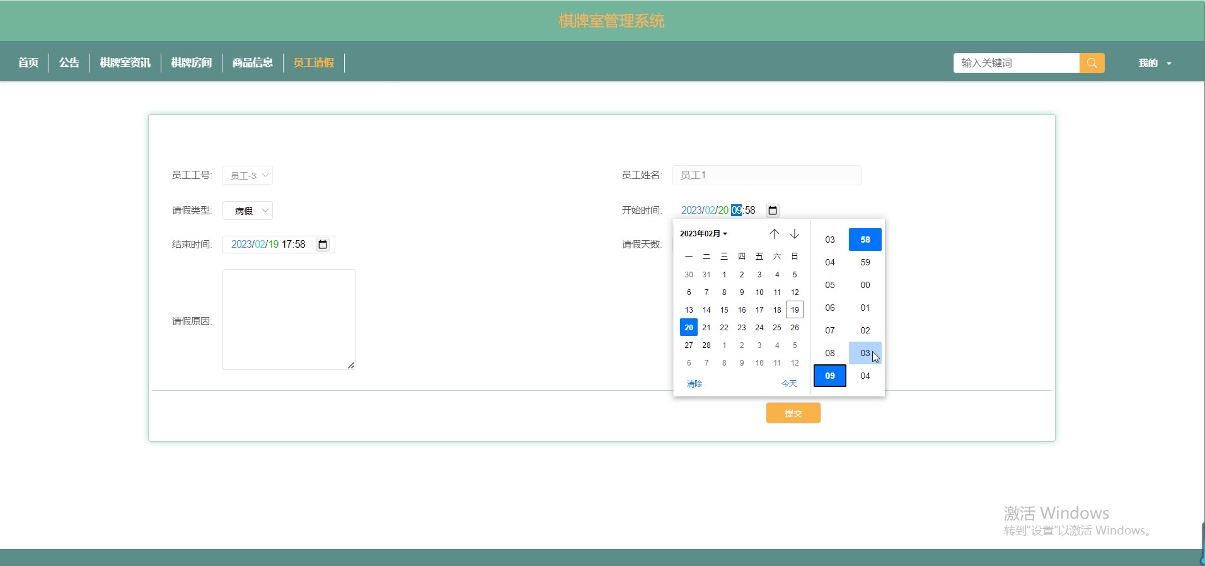Select February 22 in the calendar
This screenshot has width=1205, height=566.
(724, 327)
